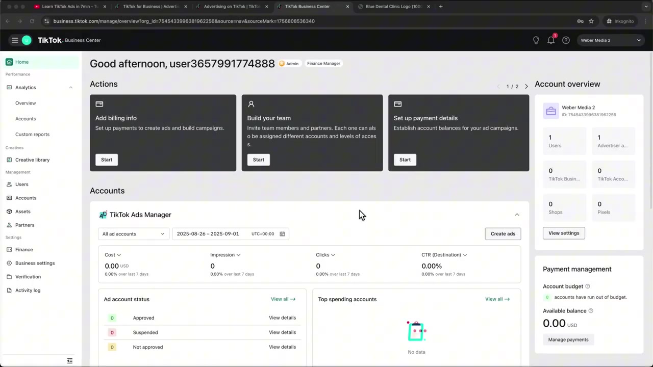Open the Weber Media 2 account dropdown

pyautogui.click(x=611, y=40)
